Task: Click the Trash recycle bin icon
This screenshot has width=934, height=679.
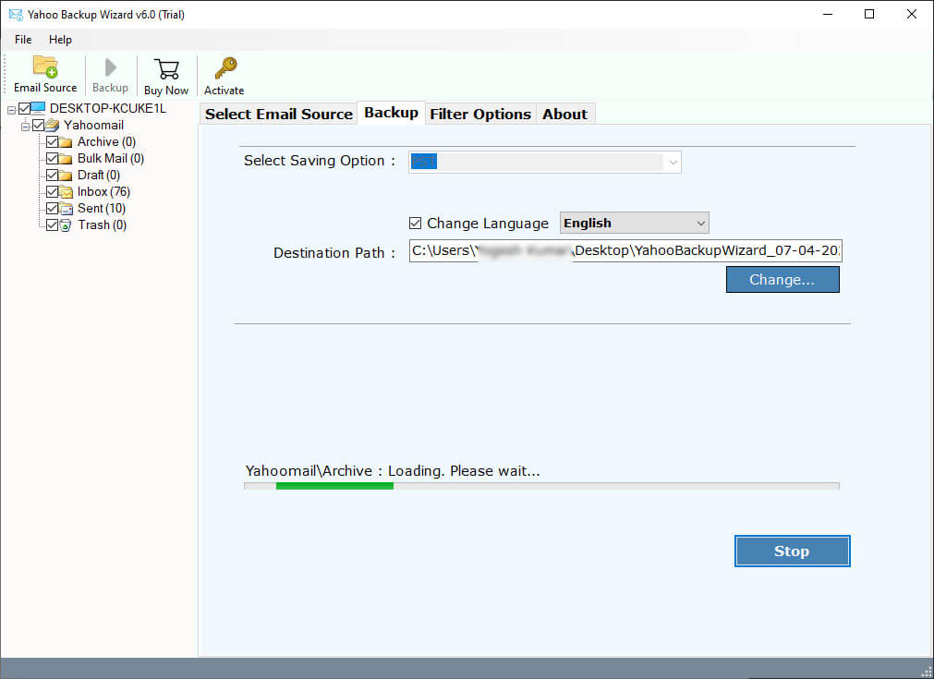Action: coord(66,225)
